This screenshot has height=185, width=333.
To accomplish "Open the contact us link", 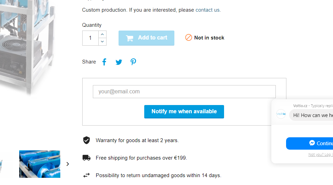I will coord(208,10).
